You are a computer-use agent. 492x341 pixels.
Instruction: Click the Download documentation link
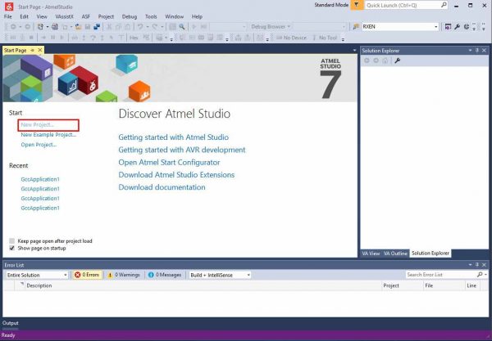coord(162,187)
